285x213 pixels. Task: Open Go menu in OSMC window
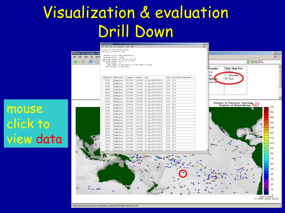92,57
